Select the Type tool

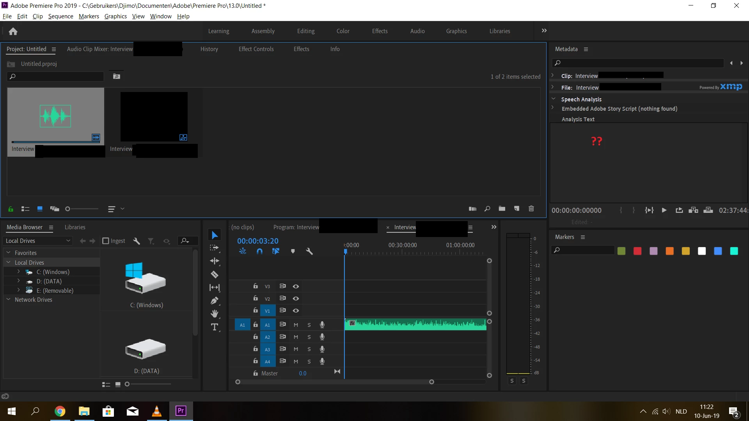coord(215,327)
